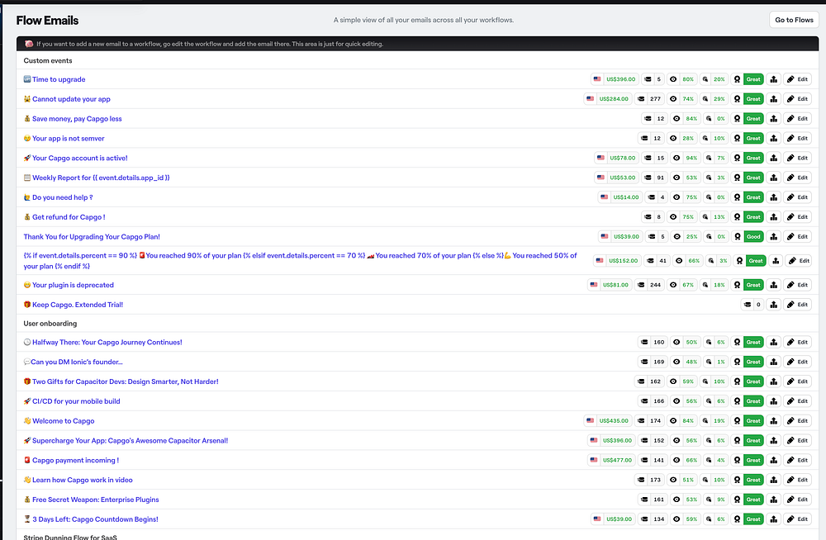Screen dimensions: 826x540
Task: Open 'Save money, pay Capgo less' email
Action: pos(77,119)
